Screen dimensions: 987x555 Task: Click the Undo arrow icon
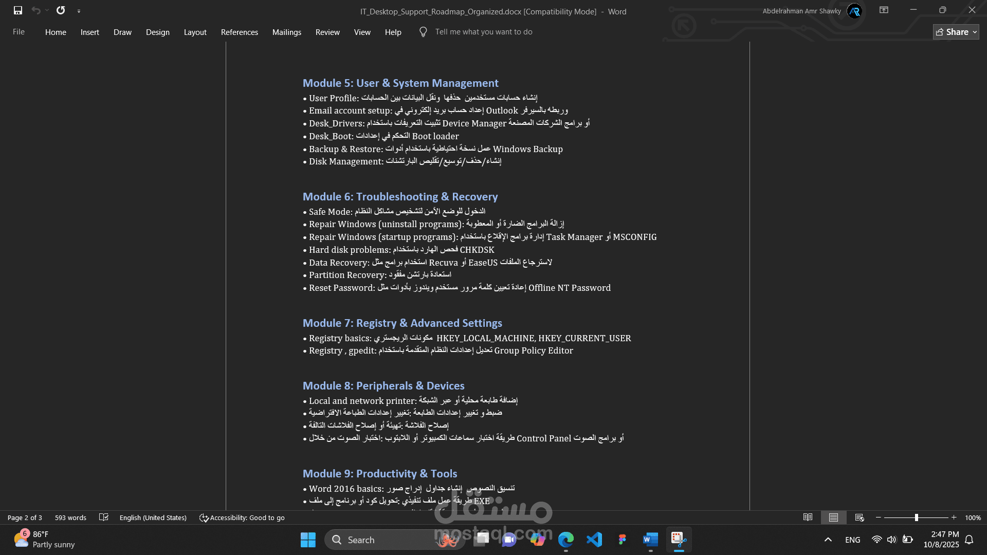coord(35,10)
